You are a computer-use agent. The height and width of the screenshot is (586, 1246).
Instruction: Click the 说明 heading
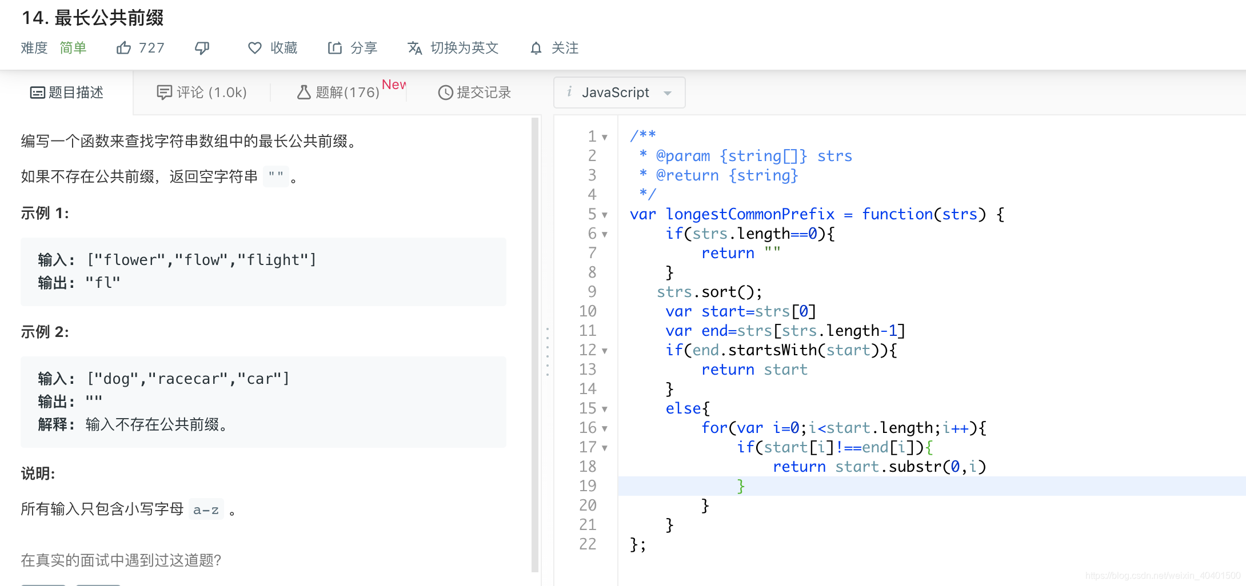tap(38, 473)
